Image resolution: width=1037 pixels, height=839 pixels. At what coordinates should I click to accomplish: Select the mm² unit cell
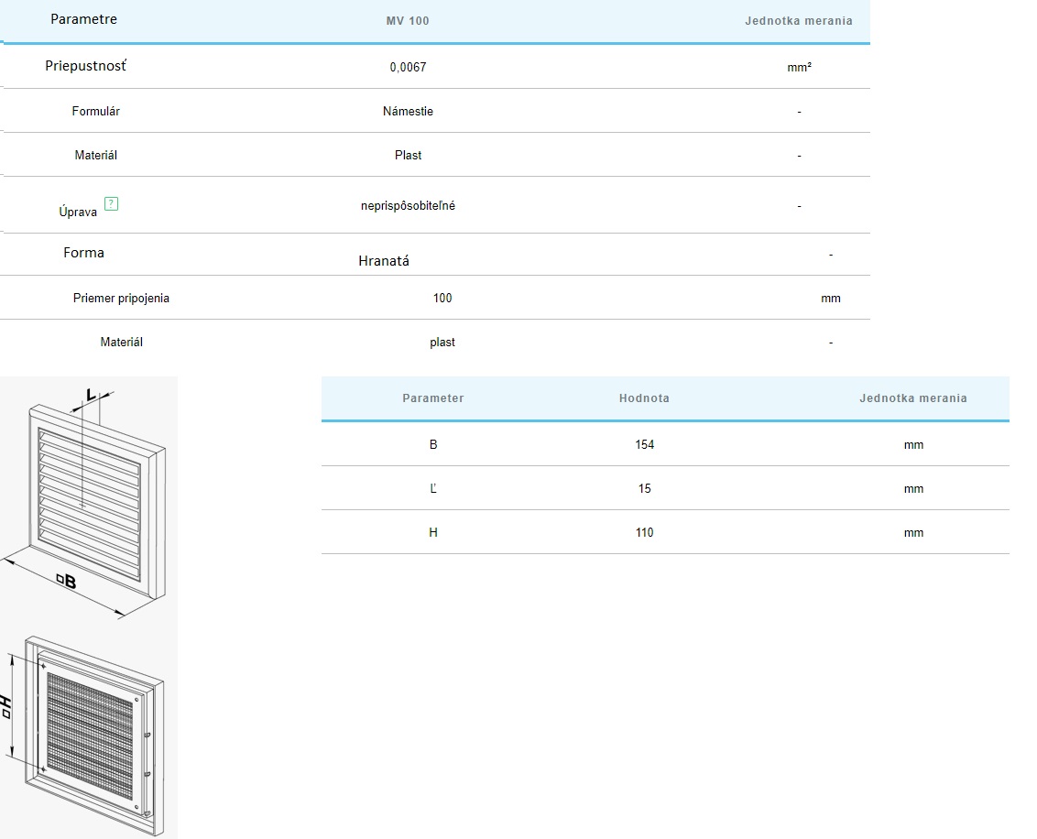[x=799, y=67]
